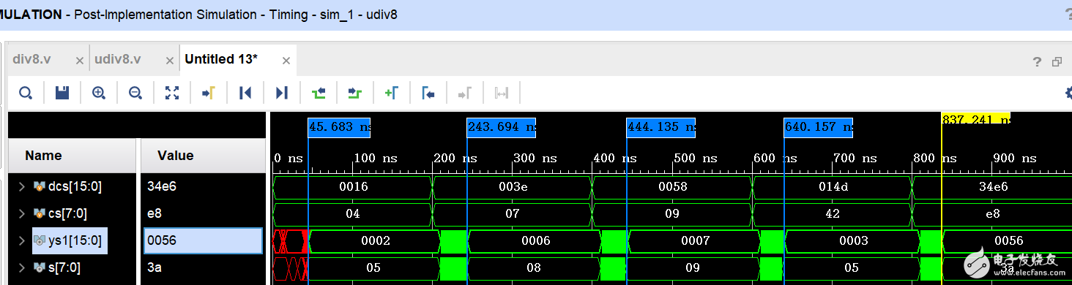1072x285 pixels.
Task: Click the Search icon in waveform toolbar
Action: 26,93
